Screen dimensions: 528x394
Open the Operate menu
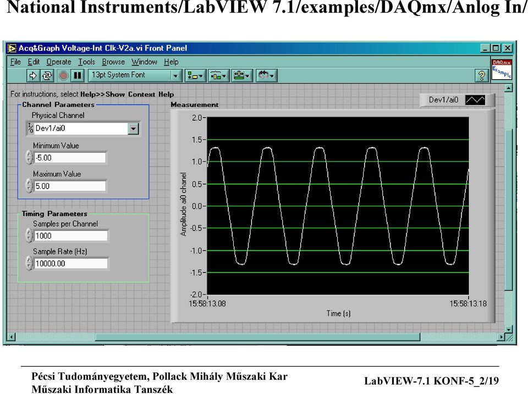(x=59, y=62)
